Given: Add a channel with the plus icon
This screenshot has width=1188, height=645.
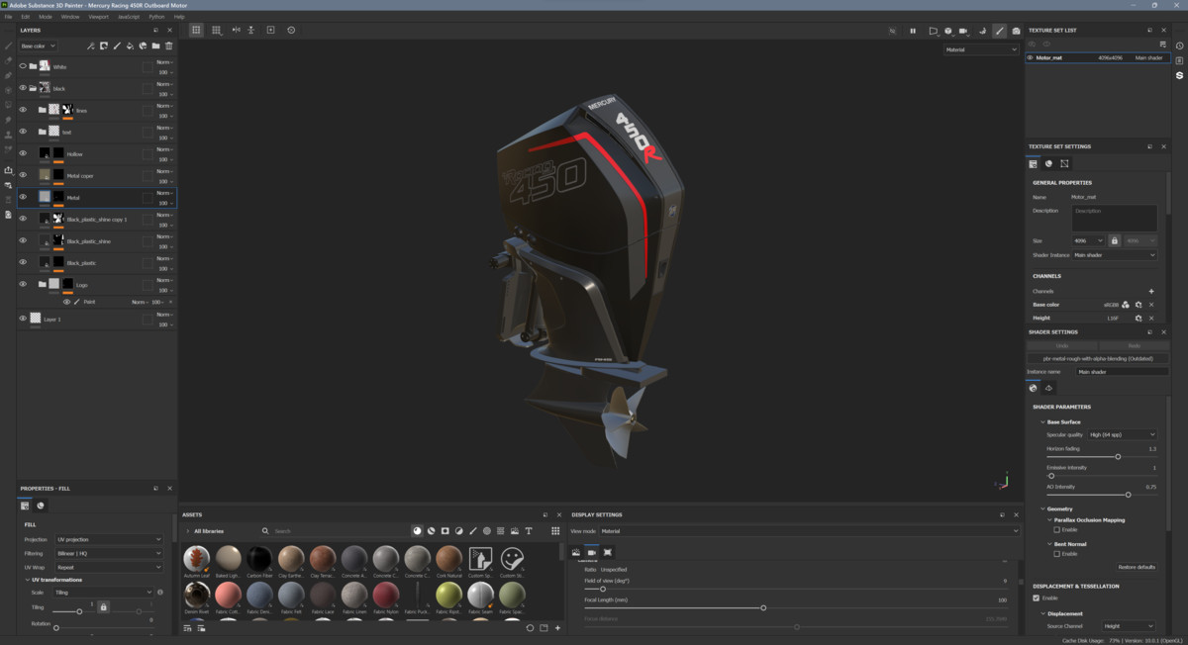Looking at the screenshot, I should [1151, 291].
